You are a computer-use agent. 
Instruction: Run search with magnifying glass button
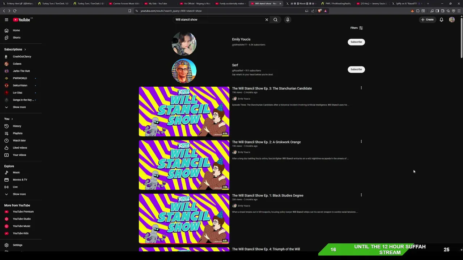click(275, 19)
